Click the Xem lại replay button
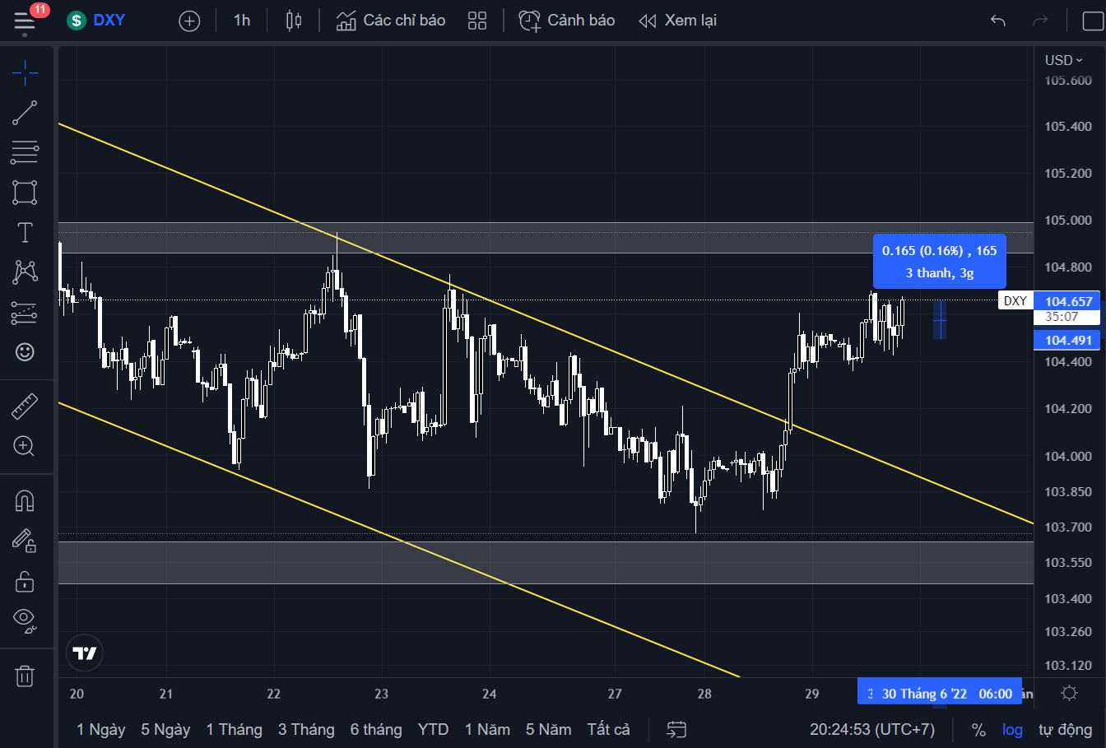 (677, 21)
